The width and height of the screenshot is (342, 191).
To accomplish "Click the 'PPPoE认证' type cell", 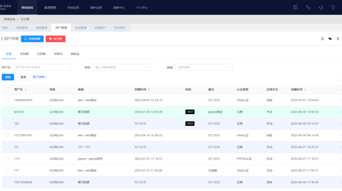I will click(244, 159).
